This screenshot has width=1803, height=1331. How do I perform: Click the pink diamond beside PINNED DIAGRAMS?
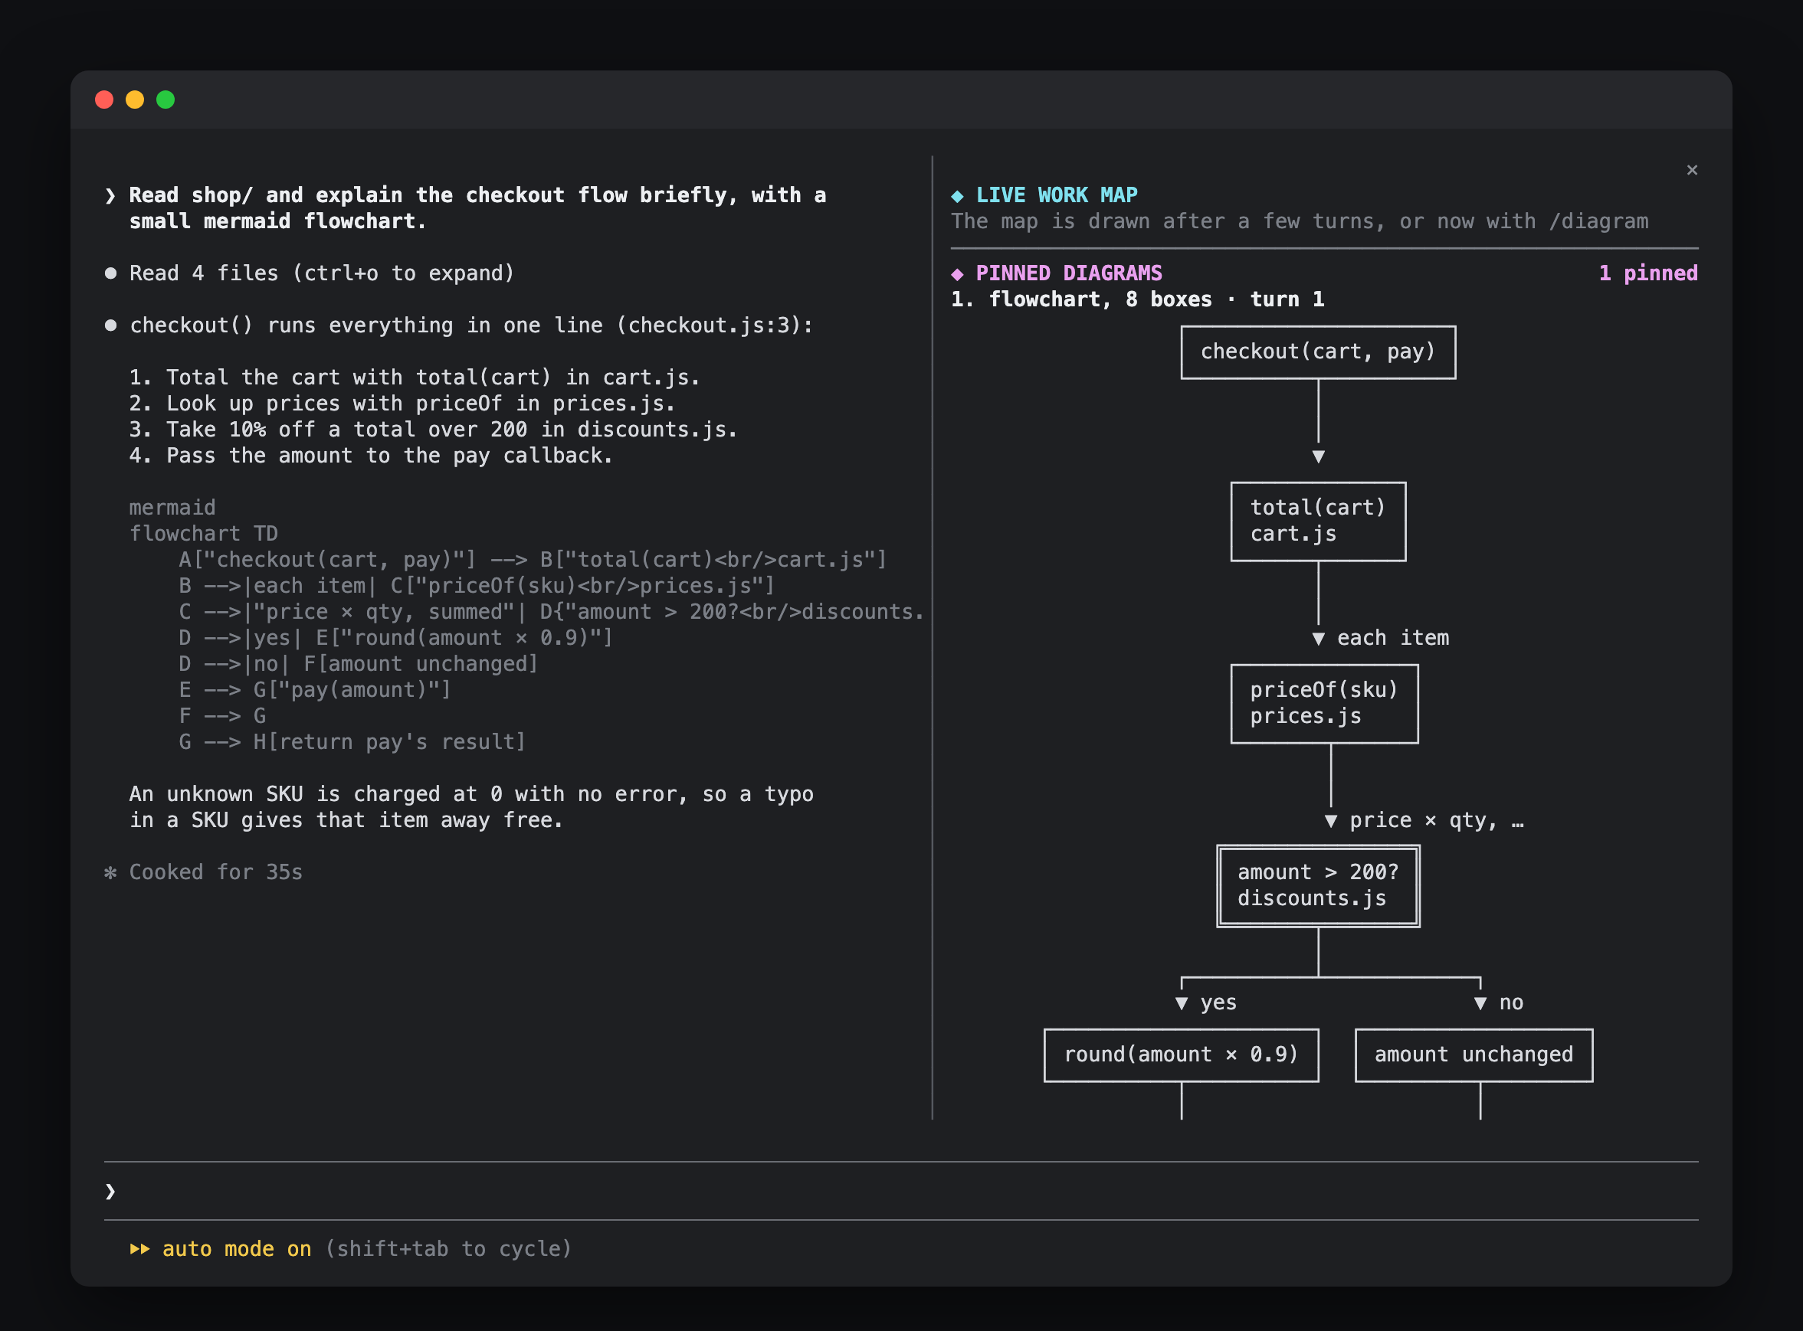(x=958, y=274)
